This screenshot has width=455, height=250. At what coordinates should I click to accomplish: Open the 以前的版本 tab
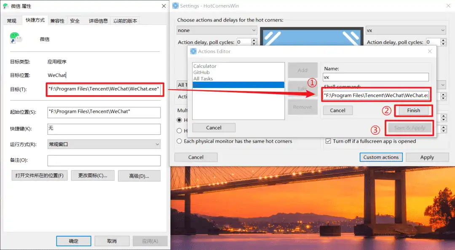click(x=125, y=21)
